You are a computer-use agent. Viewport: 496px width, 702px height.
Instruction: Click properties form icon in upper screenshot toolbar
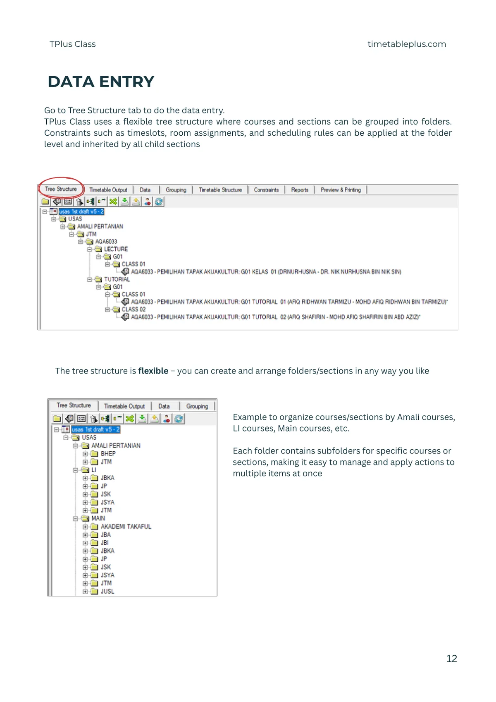click(x=68, y=201)
